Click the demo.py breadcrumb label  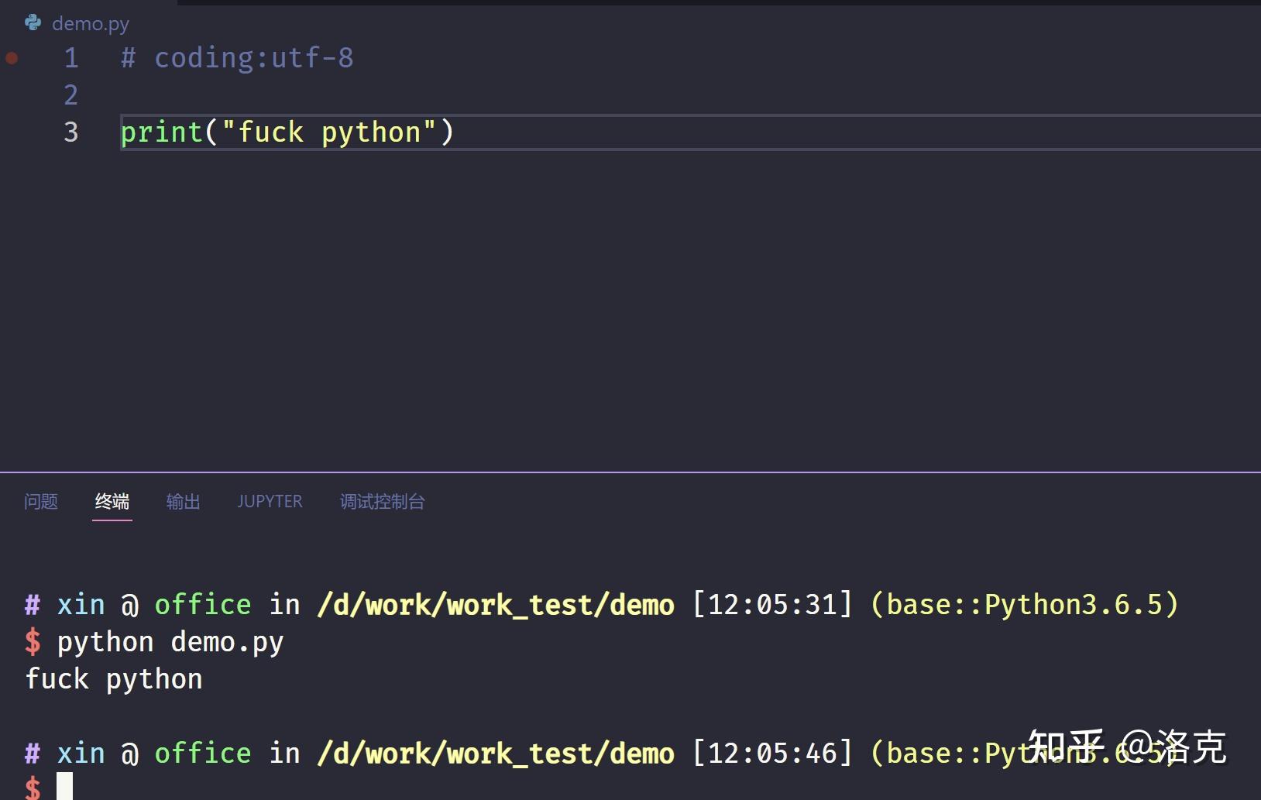tap(91, 24)
